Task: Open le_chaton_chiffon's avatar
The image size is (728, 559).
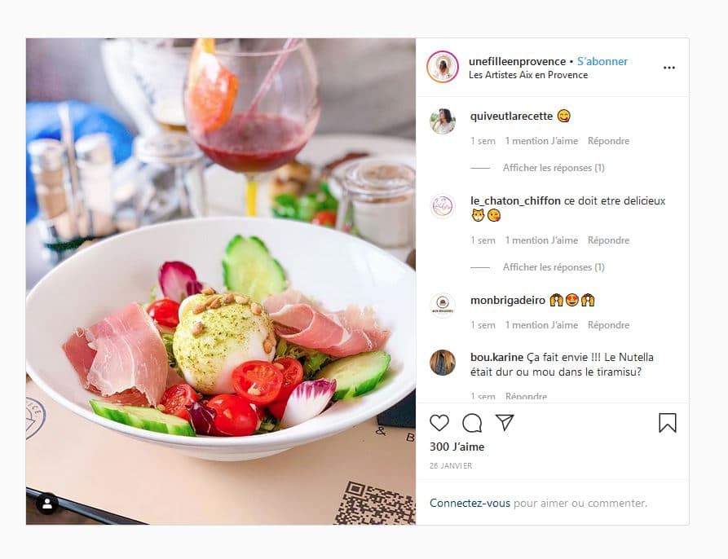Action: coord(443,206)
